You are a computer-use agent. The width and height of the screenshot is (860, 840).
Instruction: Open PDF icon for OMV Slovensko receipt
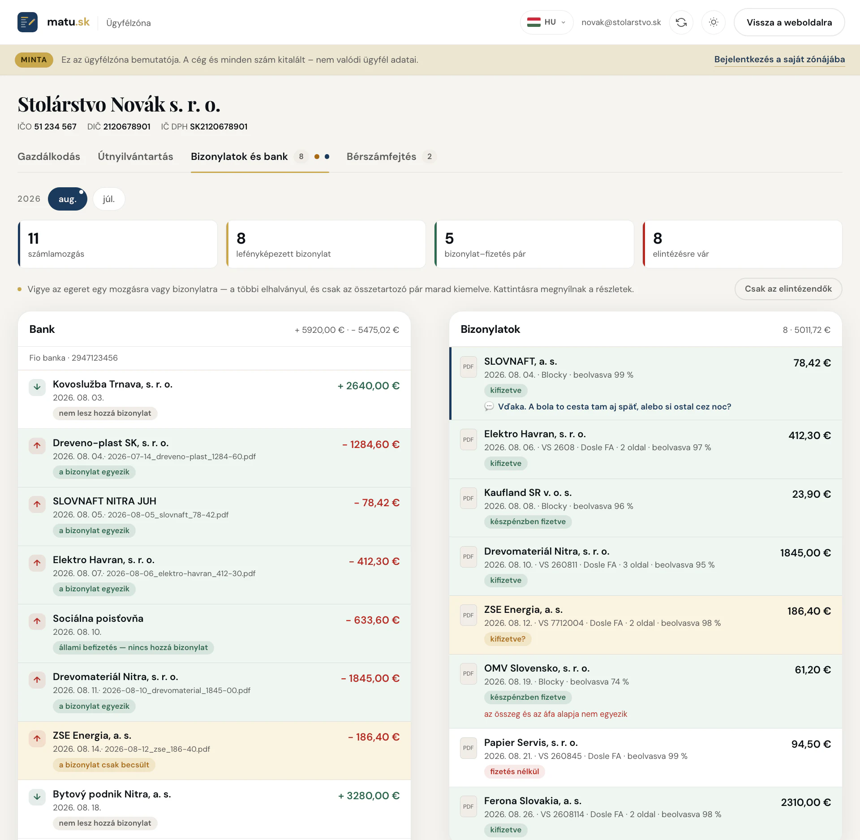coord(469,674)
